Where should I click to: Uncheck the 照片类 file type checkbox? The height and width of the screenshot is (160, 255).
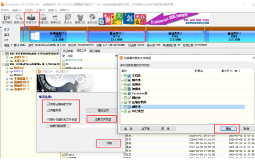click(x=125, y=80)
